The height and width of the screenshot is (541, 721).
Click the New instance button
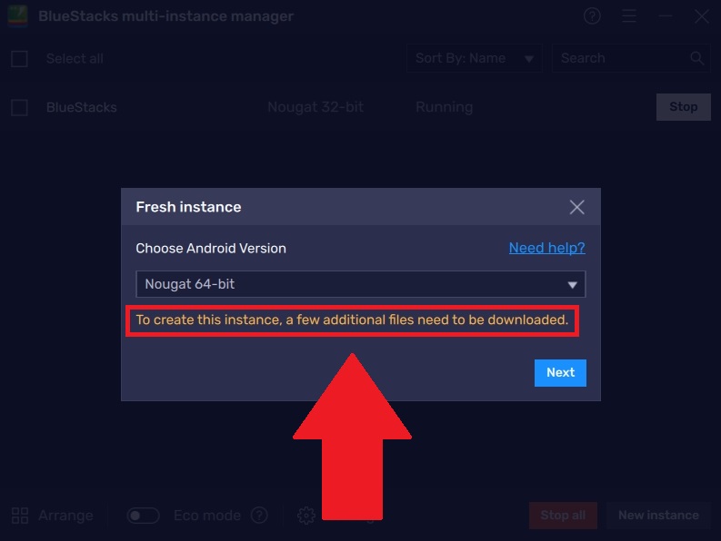pyautogui.click(x=658, y=516)
